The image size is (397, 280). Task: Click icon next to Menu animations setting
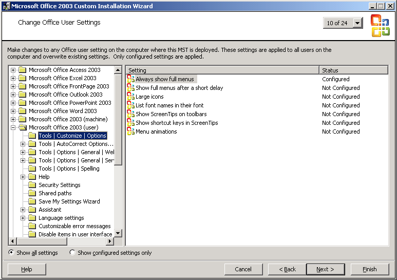pyautogui.click(x=130, y=132)
